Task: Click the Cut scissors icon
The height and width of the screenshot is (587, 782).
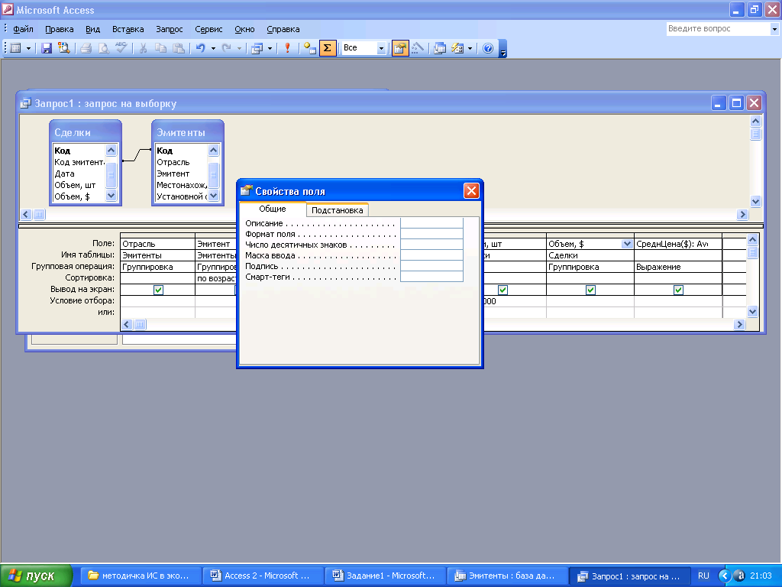Action: click(143, 48)
